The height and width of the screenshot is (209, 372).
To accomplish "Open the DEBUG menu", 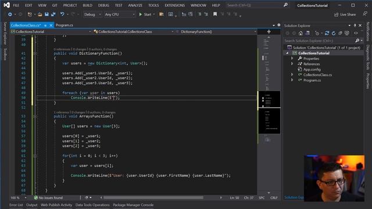I will click(x=103, y=5).
